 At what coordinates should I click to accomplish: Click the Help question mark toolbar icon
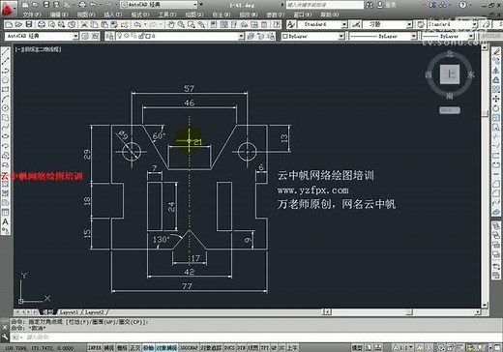tap(277, 24)
